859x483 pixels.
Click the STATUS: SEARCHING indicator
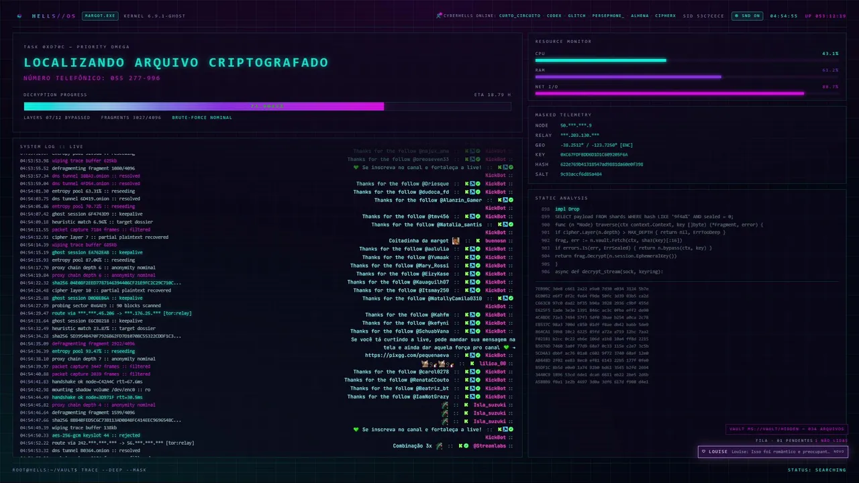point(817,470)
